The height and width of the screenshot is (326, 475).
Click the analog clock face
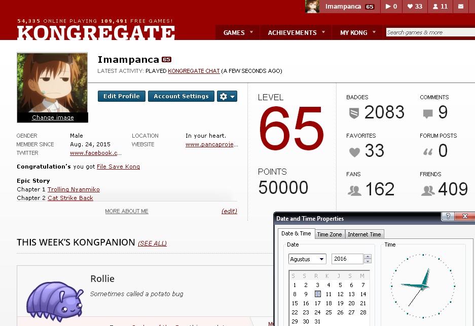(x=423, y=286)
